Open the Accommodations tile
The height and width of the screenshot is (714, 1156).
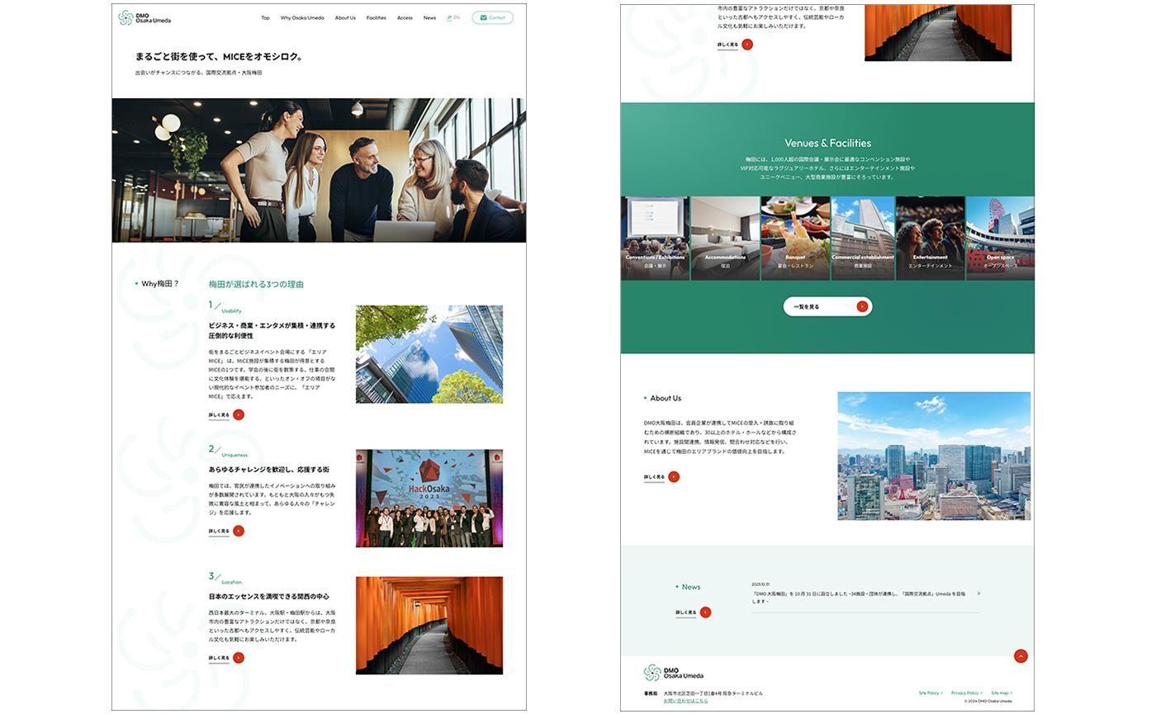click(x=725, y=239)
